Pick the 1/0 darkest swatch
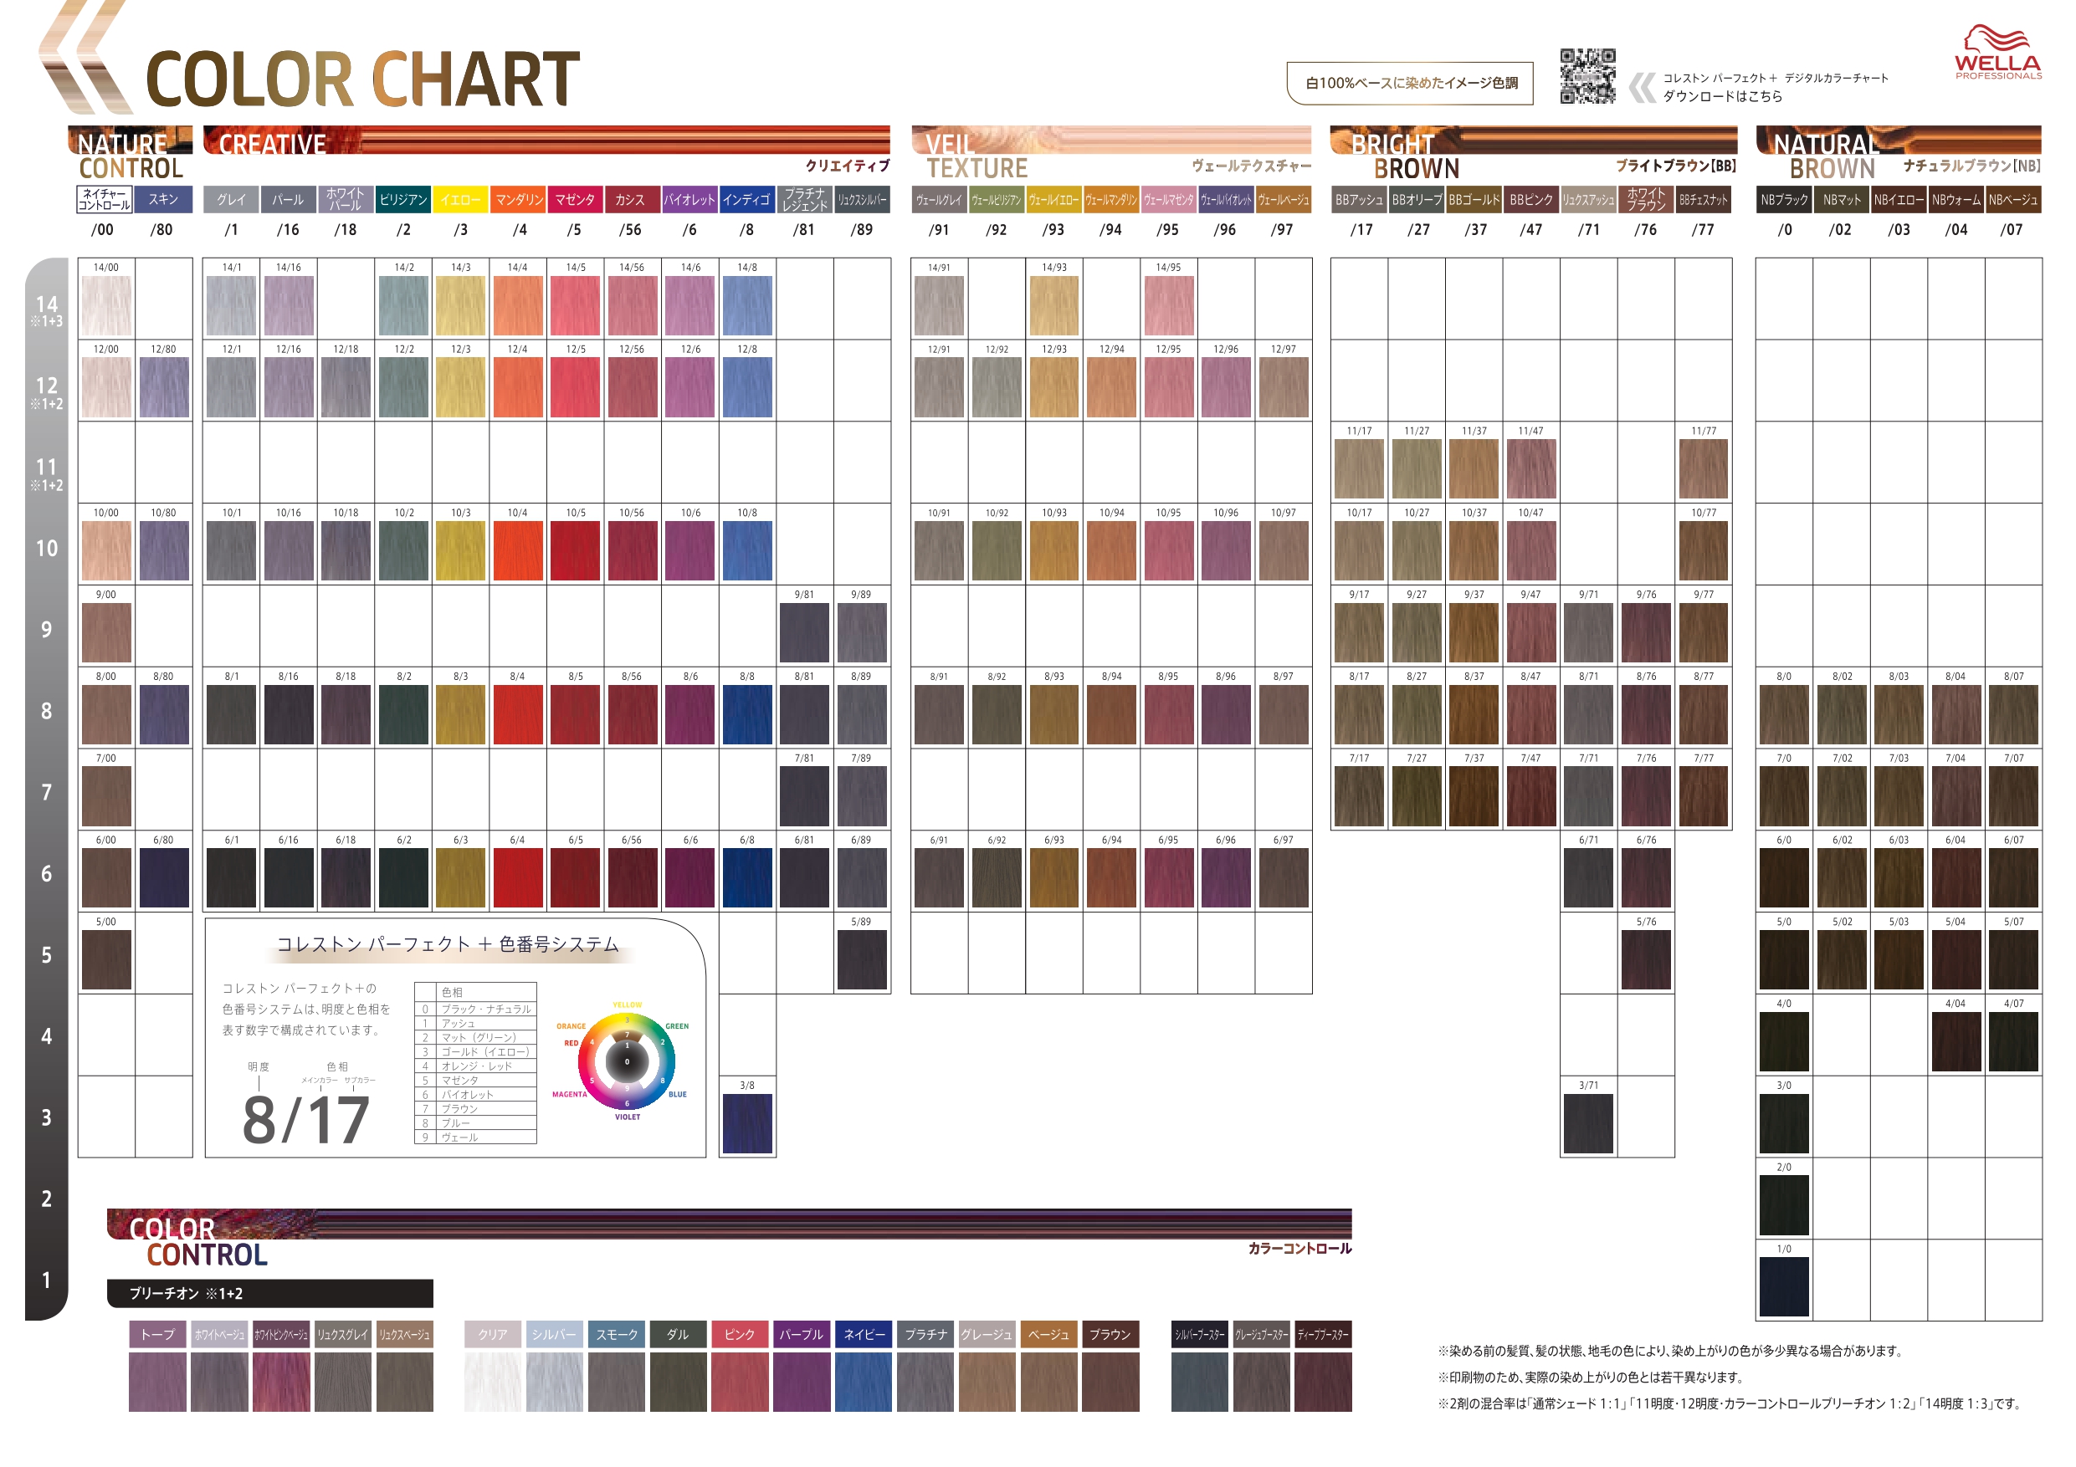The height and width of the screenshot is (1467, 2076). click(1784, 1287)
